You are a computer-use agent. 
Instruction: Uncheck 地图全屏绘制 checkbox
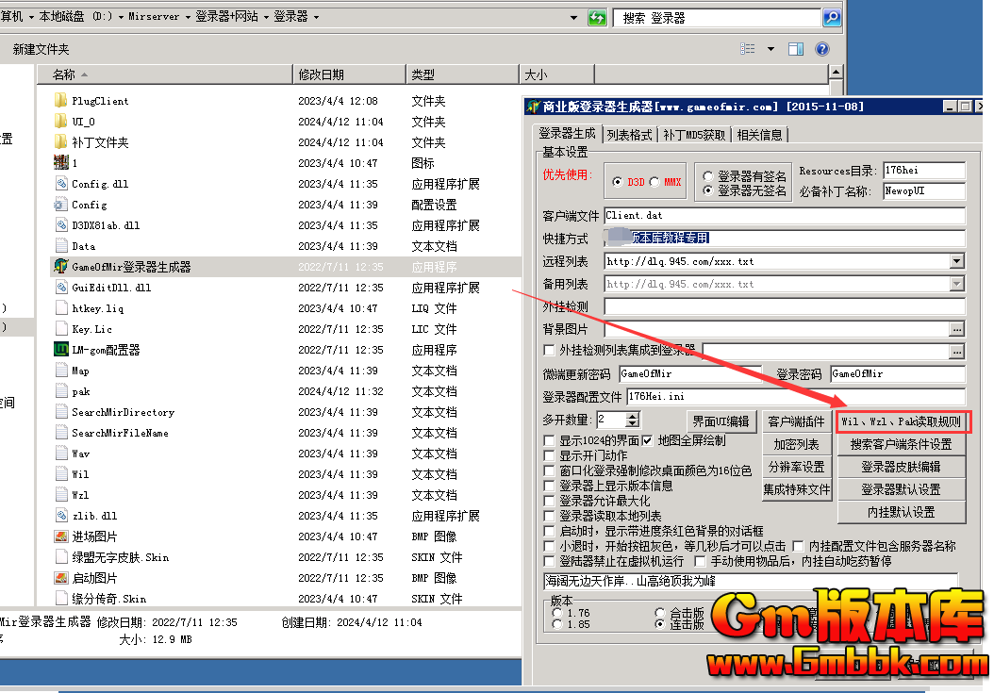pyautogui.click(x=648, y=440)
